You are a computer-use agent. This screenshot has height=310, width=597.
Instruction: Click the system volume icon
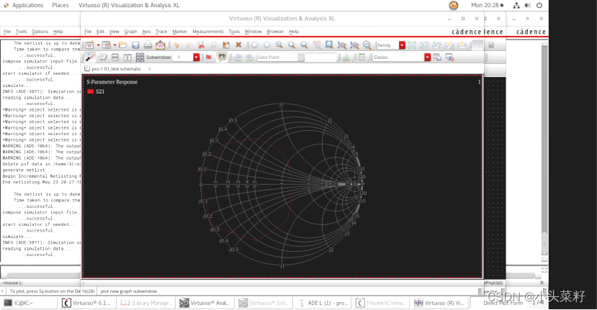tap(528, 5)
